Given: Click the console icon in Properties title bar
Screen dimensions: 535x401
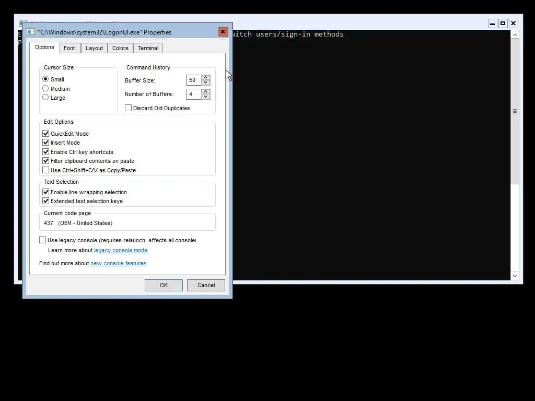Looking at the screenshot, I should tap(31, 32).
